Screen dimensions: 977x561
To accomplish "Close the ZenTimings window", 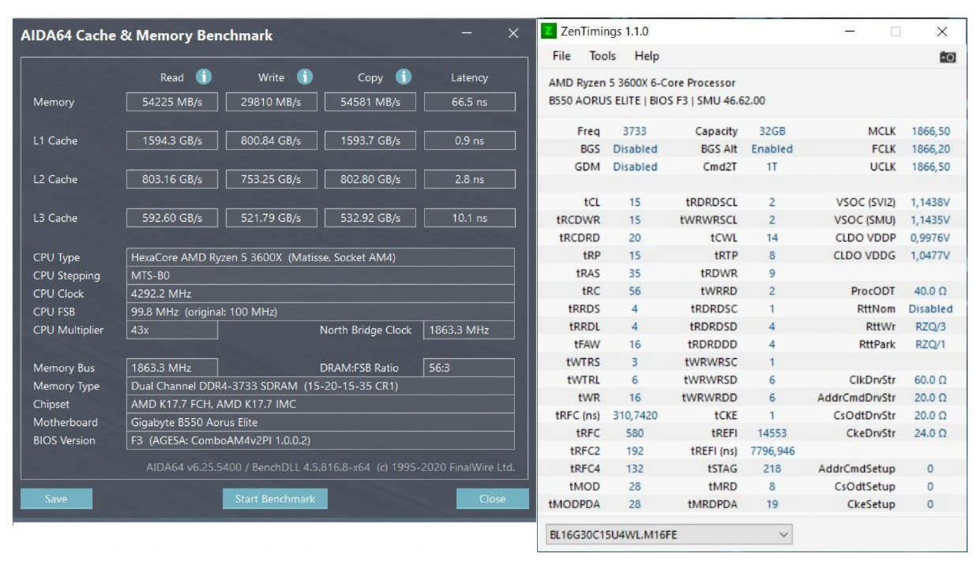I will pos(942,32).
